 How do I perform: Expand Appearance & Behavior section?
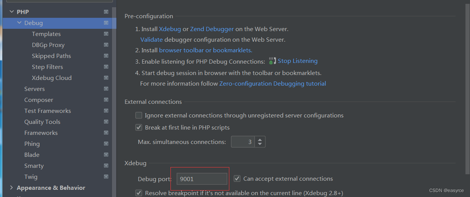[11, 188]
